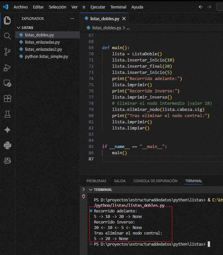Click the sparkle AI icon in activity bar
223x255 pixels.
[x=7, y=130]
